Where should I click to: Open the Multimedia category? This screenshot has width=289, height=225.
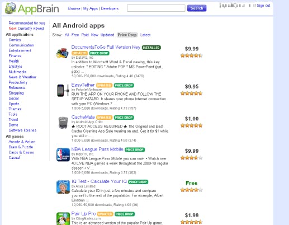[x=17, y=72]
